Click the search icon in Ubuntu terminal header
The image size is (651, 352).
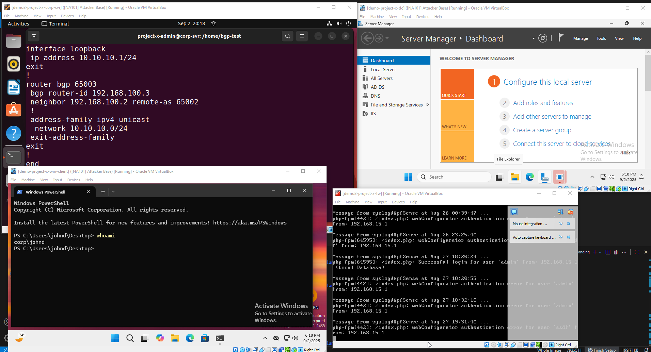pos(288,36)
